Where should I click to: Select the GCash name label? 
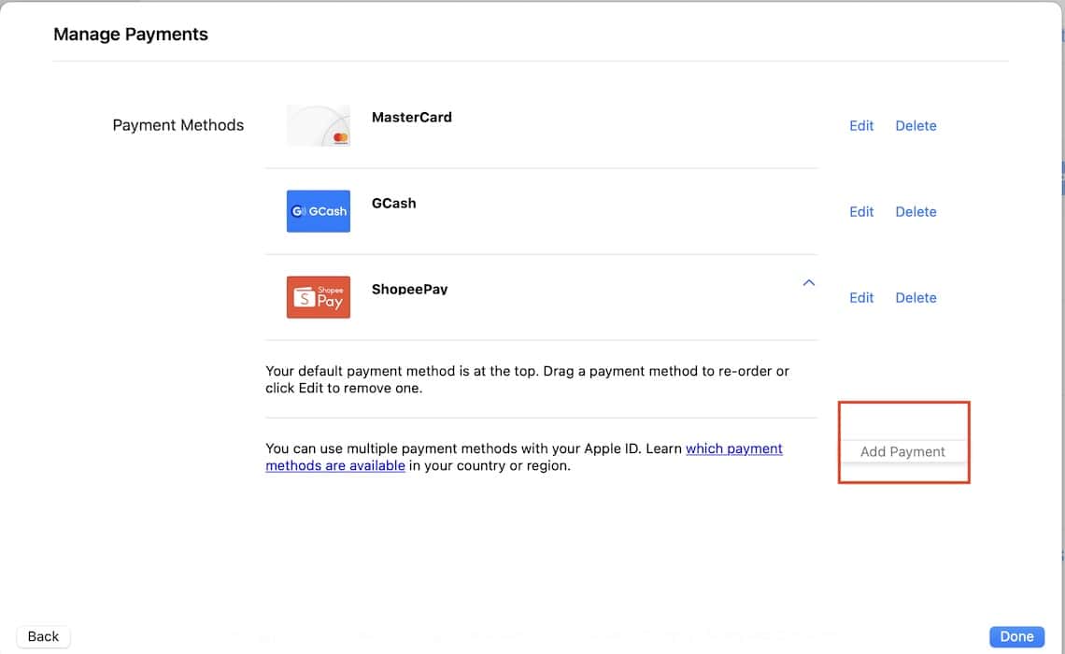pyautogui.click(x=394, y=203)
